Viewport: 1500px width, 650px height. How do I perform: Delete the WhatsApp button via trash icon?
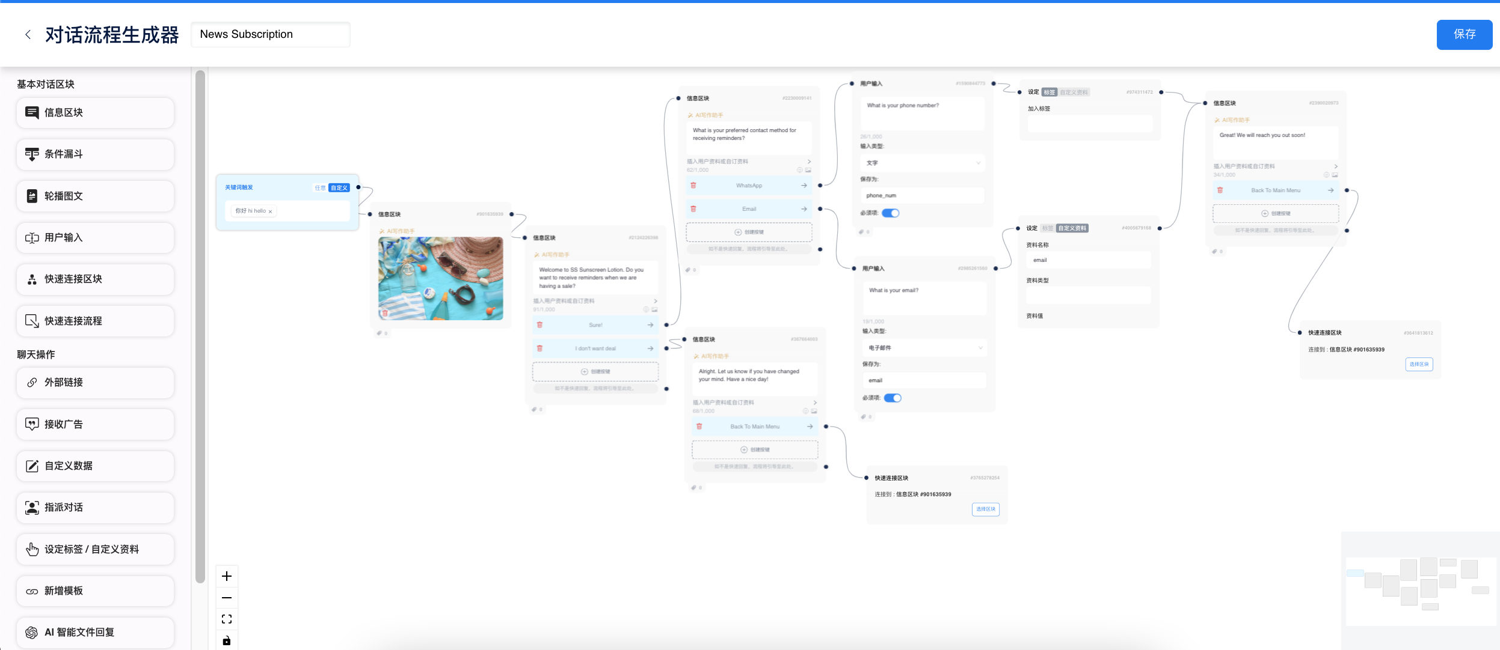(693, 185)
